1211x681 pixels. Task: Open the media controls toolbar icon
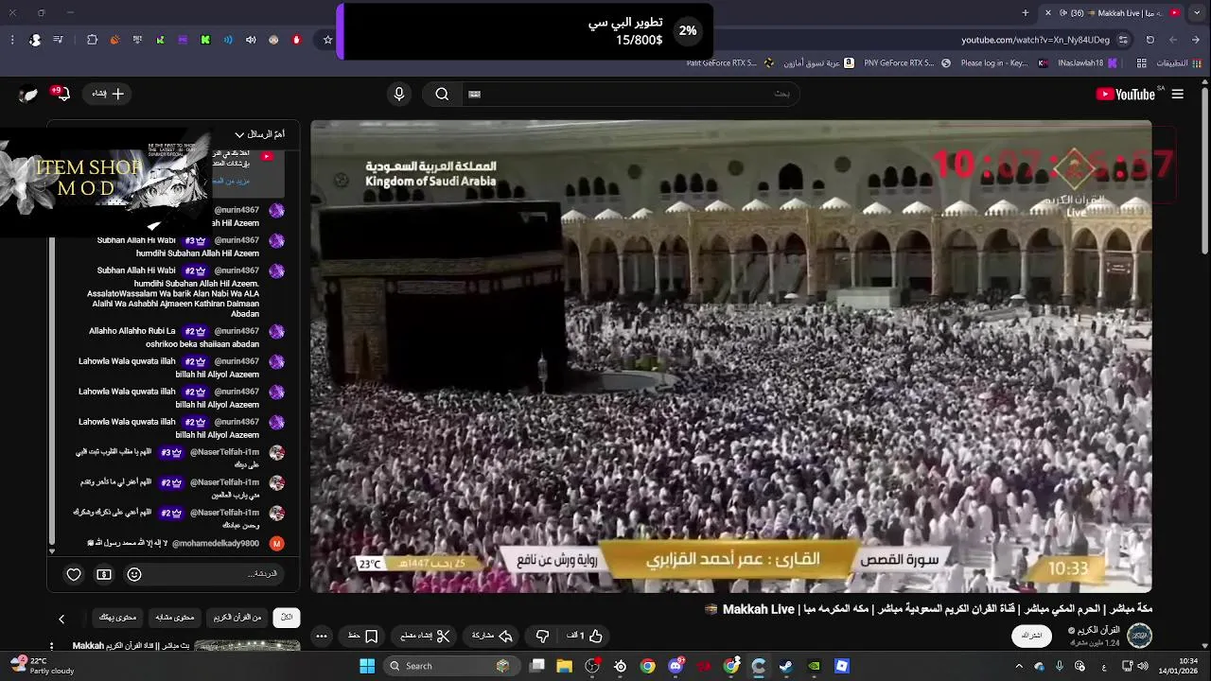pos(59,40)
